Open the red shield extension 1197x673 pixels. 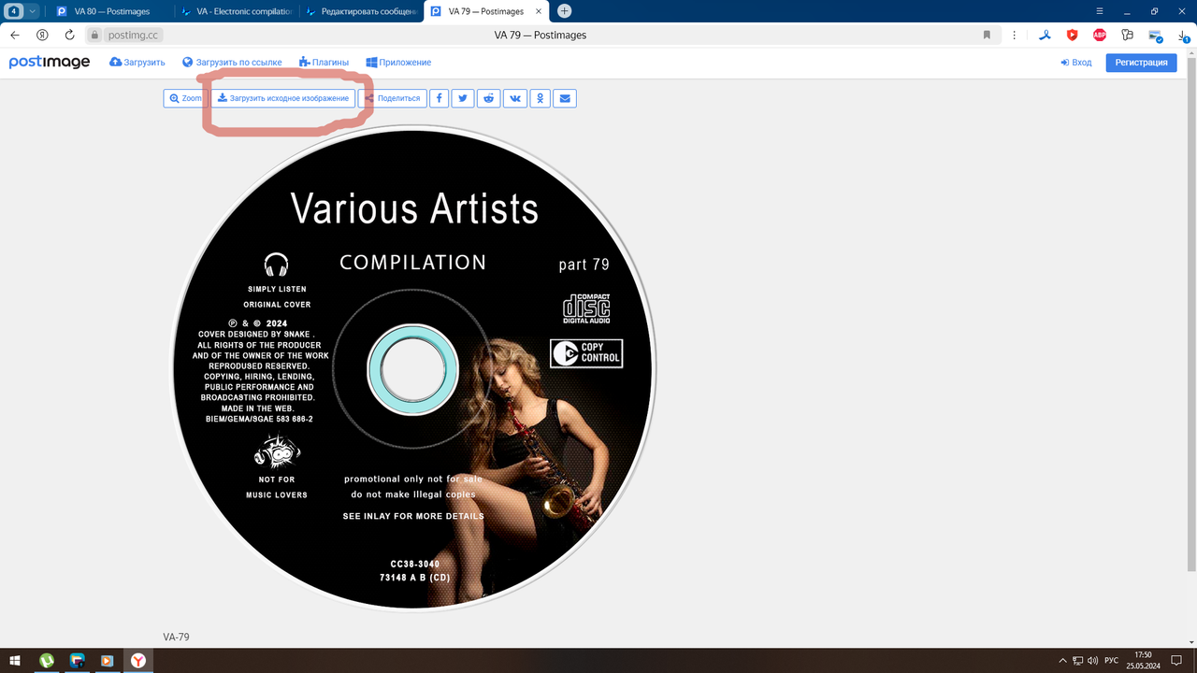[1073, 36]
